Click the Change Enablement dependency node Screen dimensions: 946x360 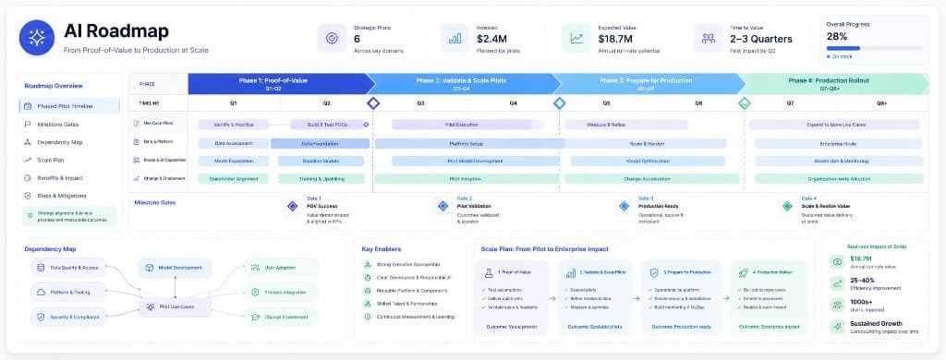coord(281,317)
